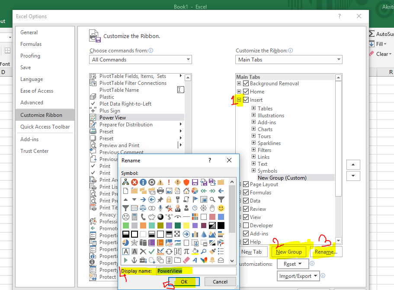Screen dimensions: 394x290
Task: Choose the calculator symbol
Action: (x=135, y=217)
